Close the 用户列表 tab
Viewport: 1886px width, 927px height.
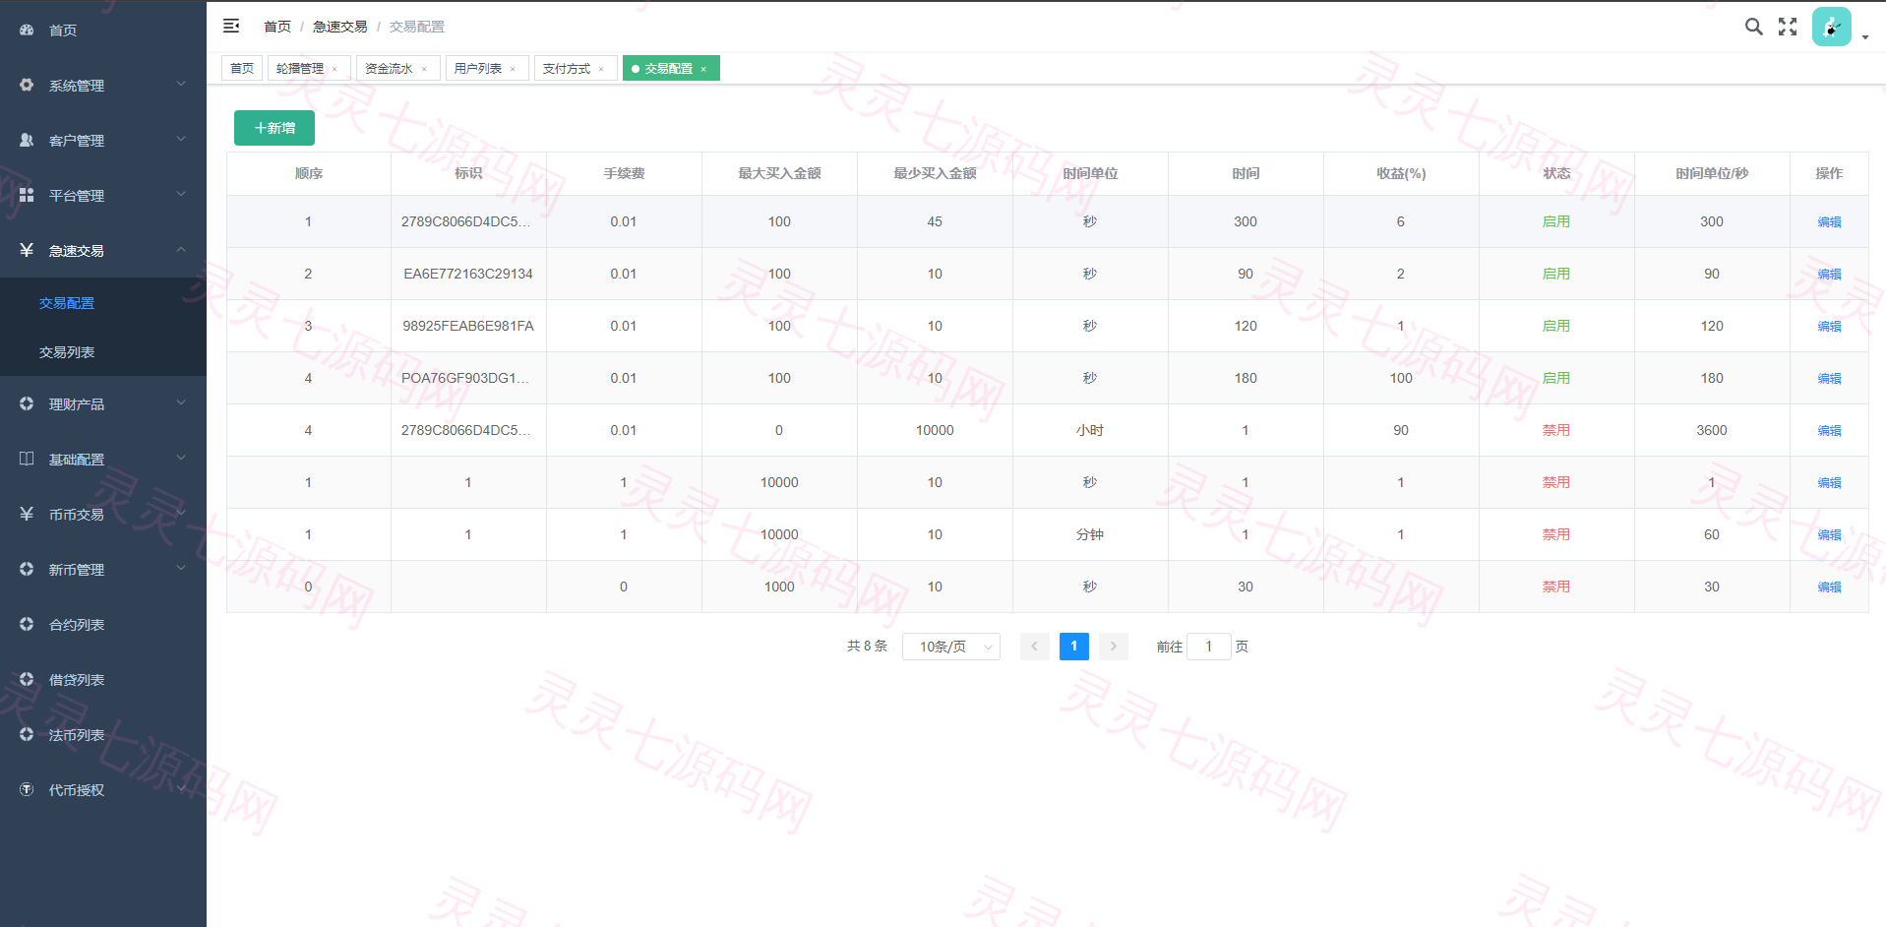pyautogui.click(x=513, y=69)
